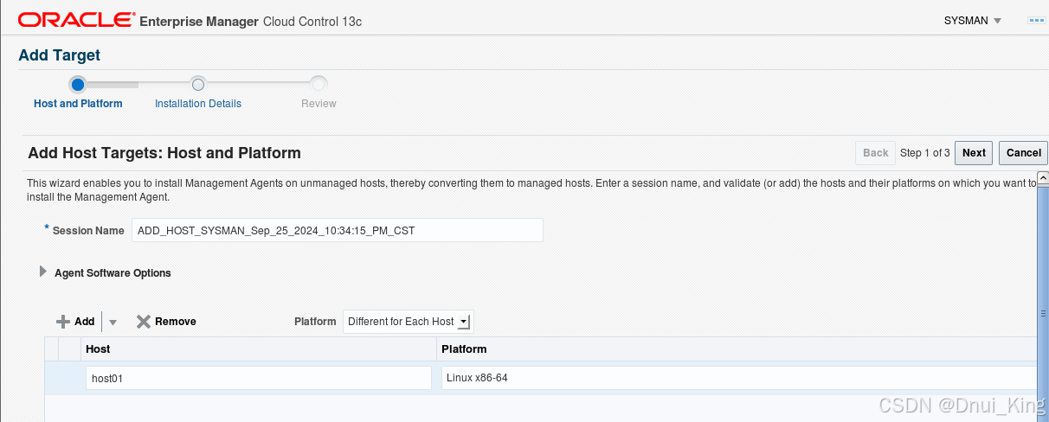Viewport: 1049px width, 422px height.
Task: Click the Oracle logo in header
Action: coord(76,20)
